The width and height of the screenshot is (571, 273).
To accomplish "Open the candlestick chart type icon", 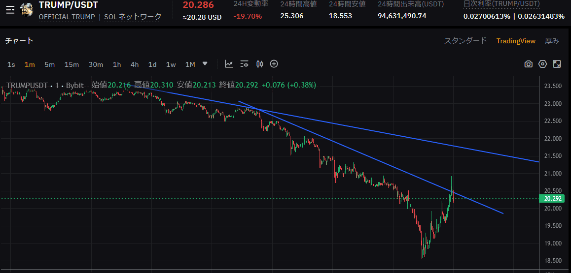I will tap(259, 64).
